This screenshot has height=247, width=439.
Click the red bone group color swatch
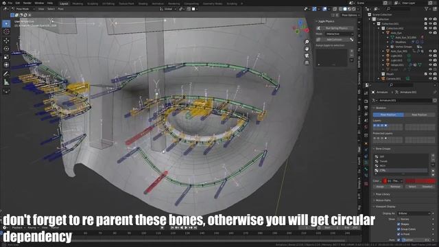click(x=420, y=181)
